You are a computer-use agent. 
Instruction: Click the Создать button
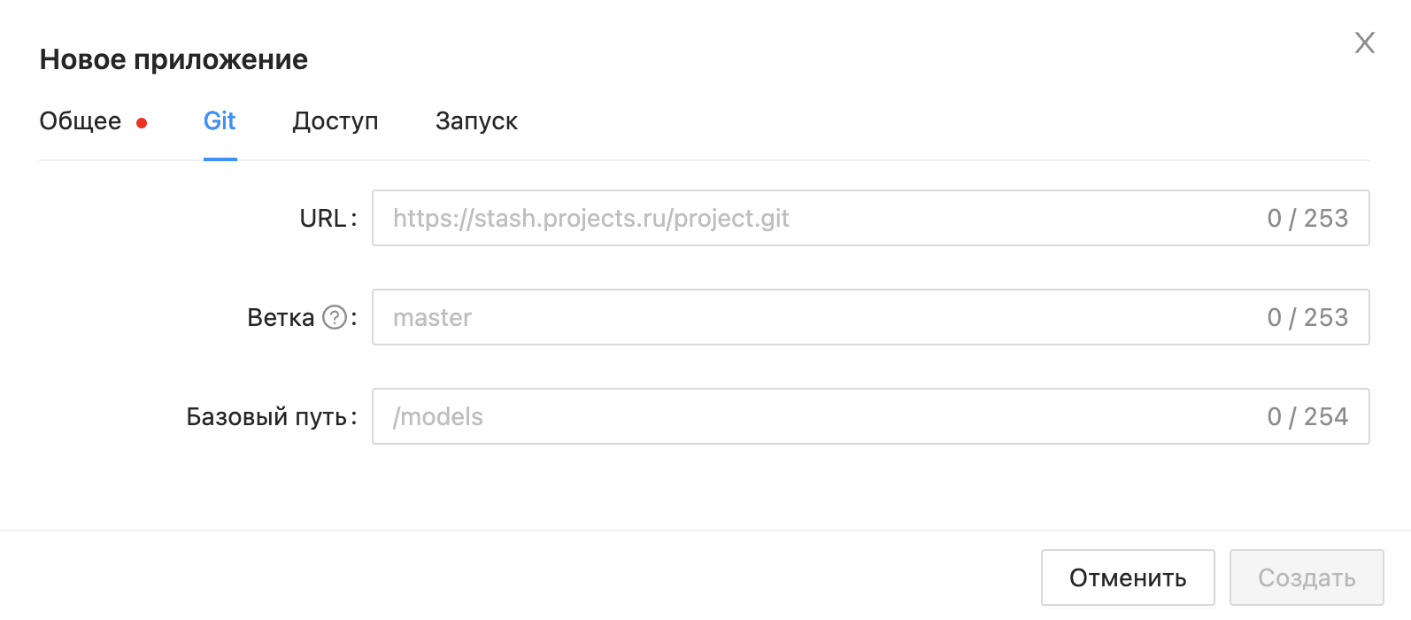click(x=1306, y=577)
